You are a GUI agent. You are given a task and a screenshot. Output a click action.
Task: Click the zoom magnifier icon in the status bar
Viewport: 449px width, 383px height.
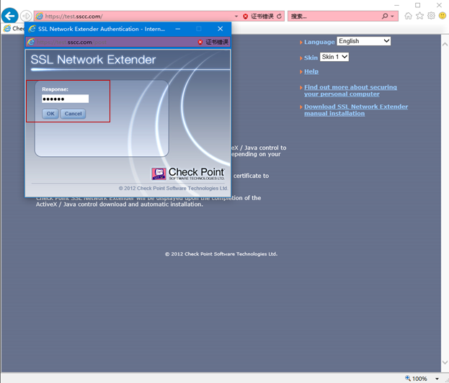point(408,378)
